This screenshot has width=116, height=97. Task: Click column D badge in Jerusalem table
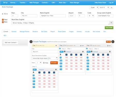tap(81, 55)
